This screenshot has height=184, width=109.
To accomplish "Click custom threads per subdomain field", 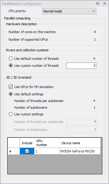I will [82, 121].
